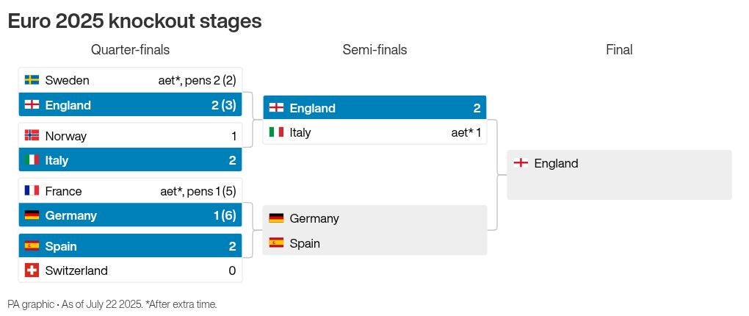
Task: Click the highlighted England quarter-final row
Action: pyautogui.click(x=131, y=104)
